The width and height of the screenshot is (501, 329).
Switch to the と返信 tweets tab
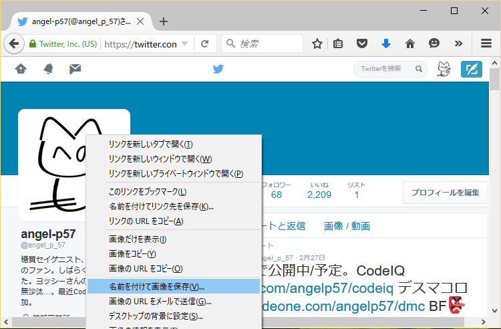(x=283, y=226)
